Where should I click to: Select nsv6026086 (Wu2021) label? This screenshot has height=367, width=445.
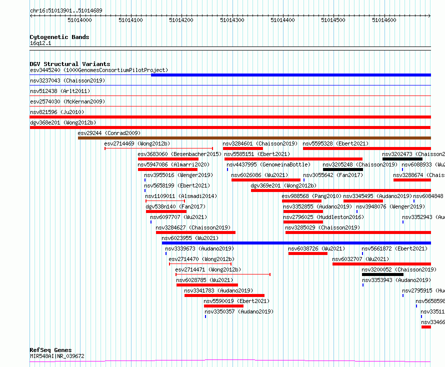pos(259,175)
